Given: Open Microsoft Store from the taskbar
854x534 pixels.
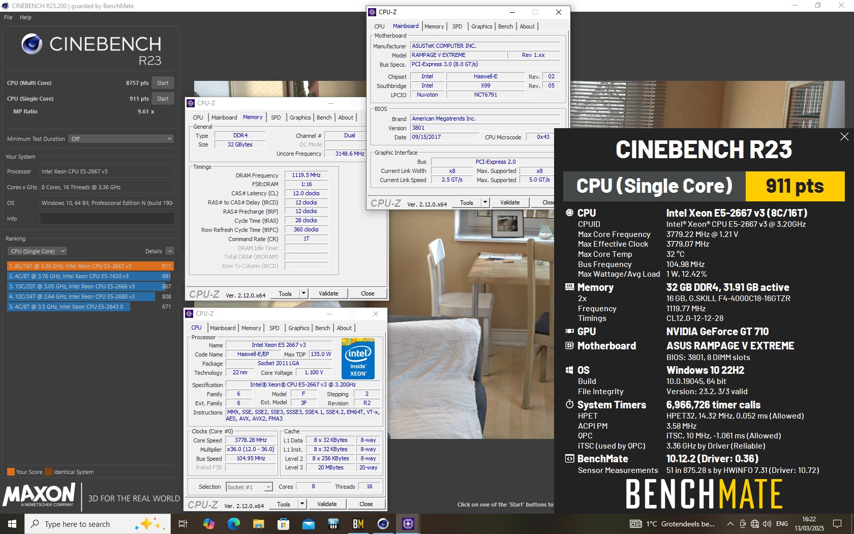Looking at the screenshot, I should (x=283, y=524).
